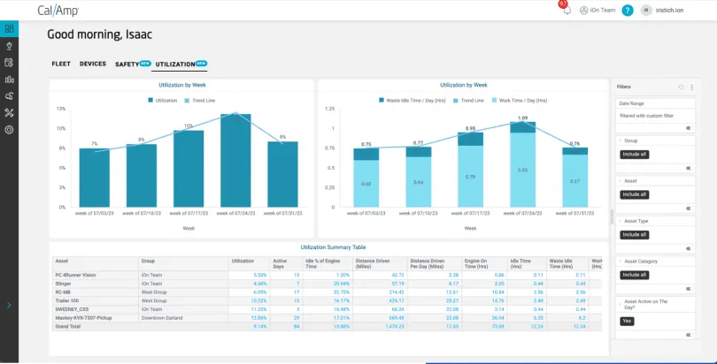The height and width of the screenshot is (364, 717).
Task: Click the Utilization legend color swatch
Action: point(150,101)
